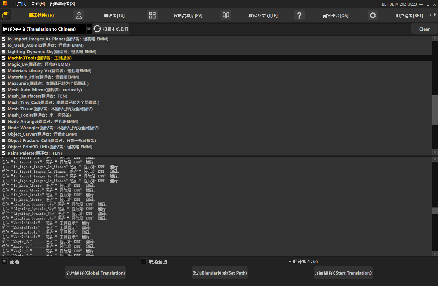Click the question mark Q&A icon
Image resolution: width=438 pixels, height=286 pixels.
tap(299, 15)
